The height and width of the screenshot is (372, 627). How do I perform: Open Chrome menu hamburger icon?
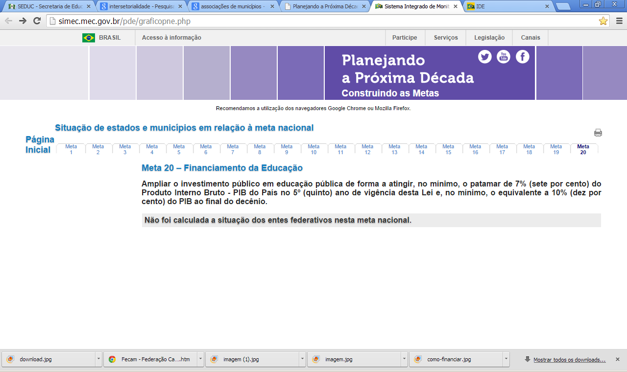619,21
